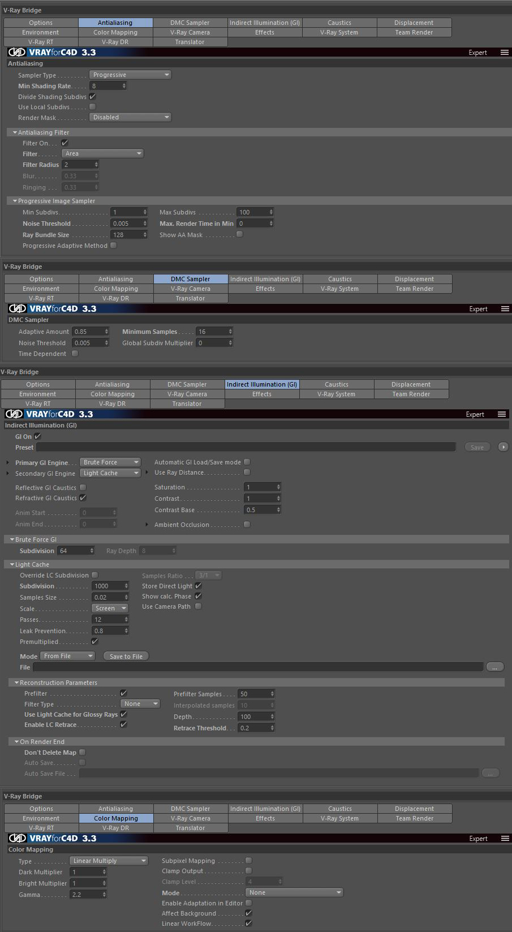Toggle Linear WorkFlow checkbox
The width and height of the screenshot is (512, 932).
248,924
